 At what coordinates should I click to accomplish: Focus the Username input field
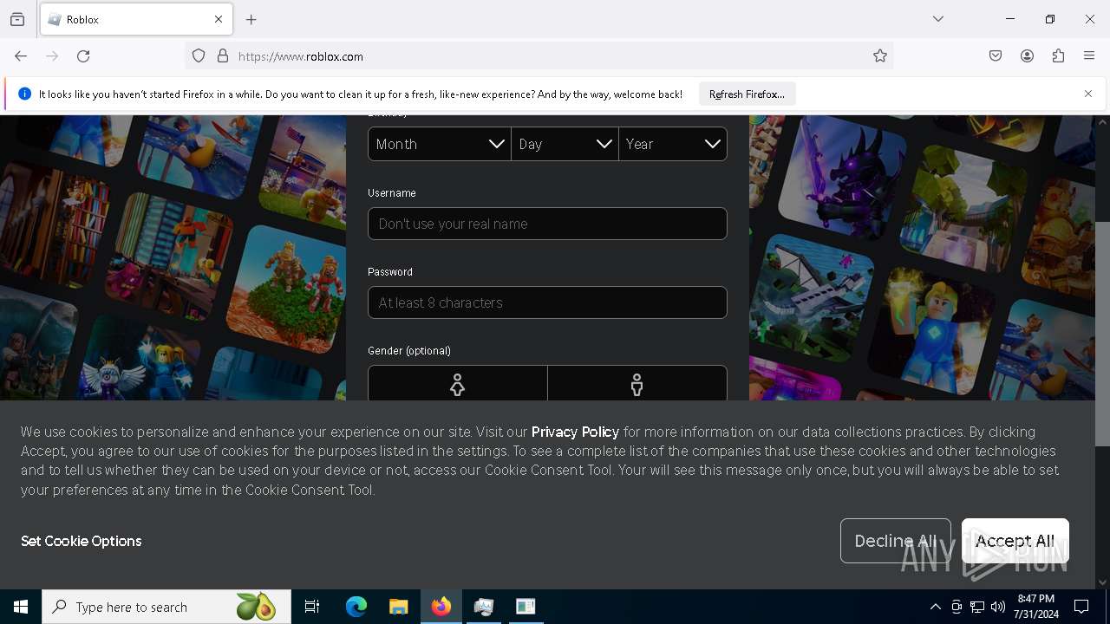(x=547, y=224)
